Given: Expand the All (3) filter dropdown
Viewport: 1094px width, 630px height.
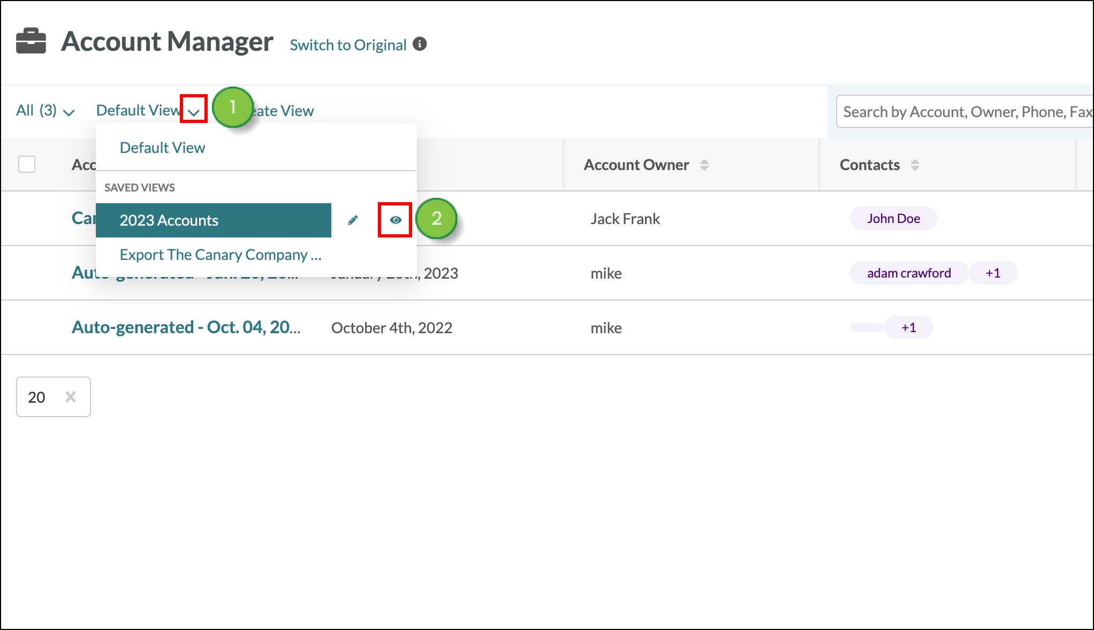Looking at the screenshot, I should point(45,111).
